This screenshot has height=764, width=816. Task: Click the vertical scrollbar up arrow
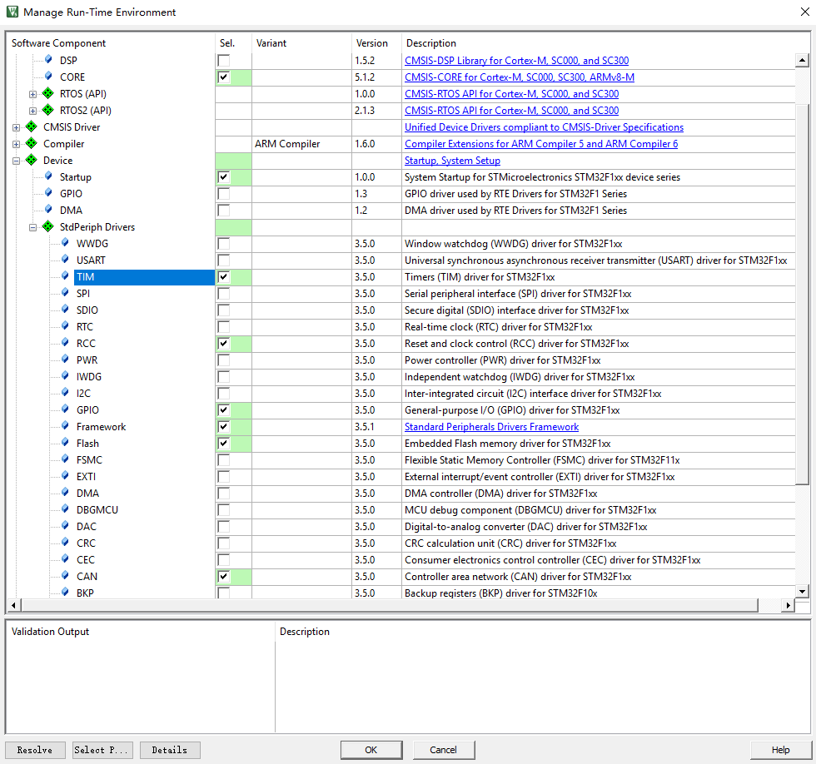tap(802, 60)
